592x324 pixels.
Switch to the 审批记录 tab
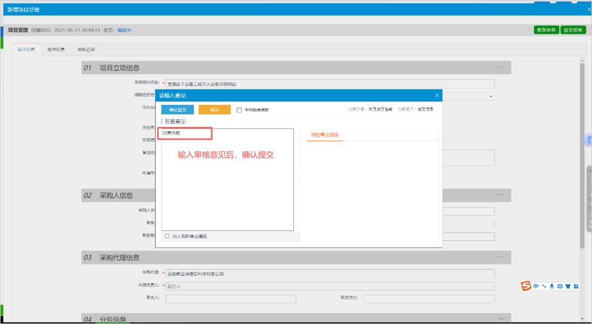[x=86, y=50]
